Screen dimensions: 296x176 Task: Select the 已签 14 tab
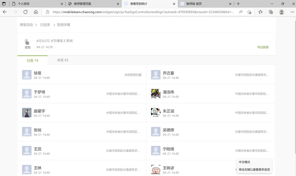pos(33,60)
